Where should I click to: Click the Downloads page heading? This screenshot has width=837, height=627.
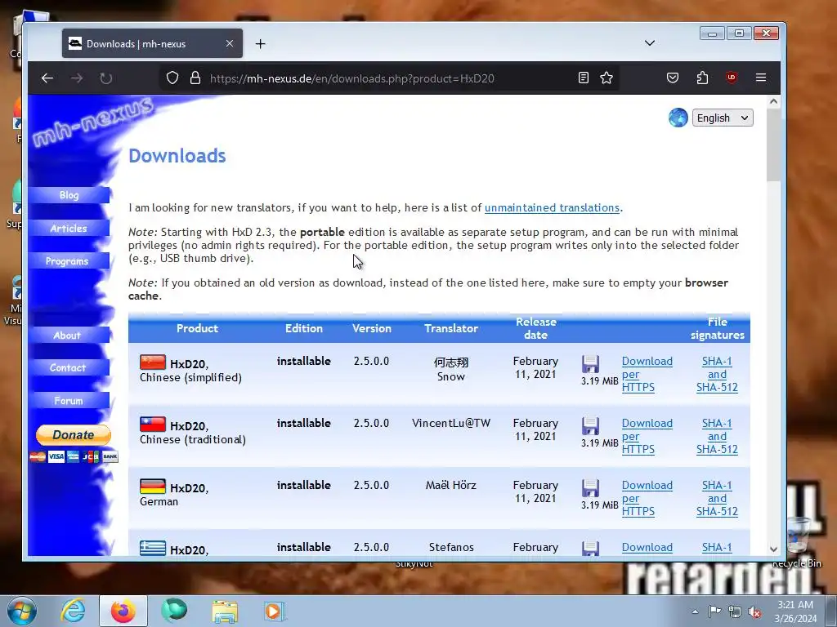[x=177, y=156]
